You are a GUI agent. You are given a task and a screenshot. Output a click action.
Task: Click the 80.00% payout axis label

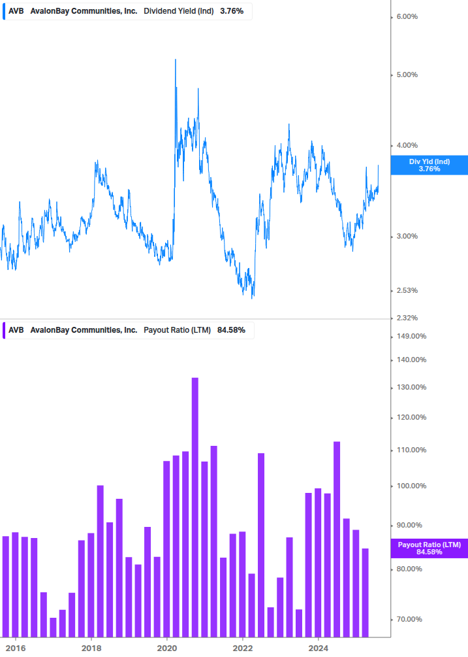[409, 569]
